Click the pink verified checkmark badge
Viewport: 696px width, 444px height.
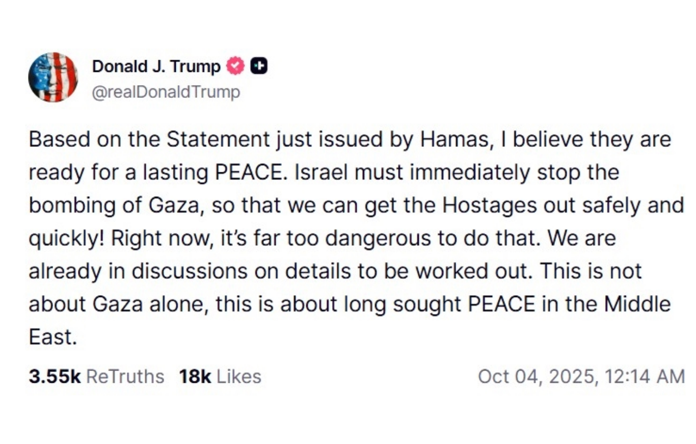click(235, 66)
